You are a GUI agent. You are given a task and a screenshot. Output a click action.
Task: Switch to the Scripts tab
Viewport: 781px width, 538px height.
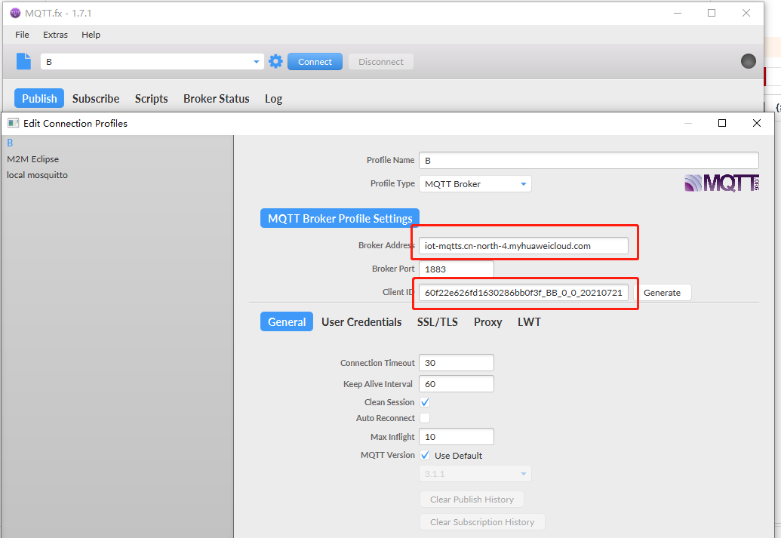pyautogui.click(x=152, y=99)
